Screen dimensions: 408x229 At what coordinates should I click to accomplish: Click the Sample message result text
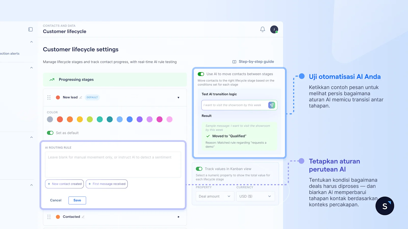(238, 128)
